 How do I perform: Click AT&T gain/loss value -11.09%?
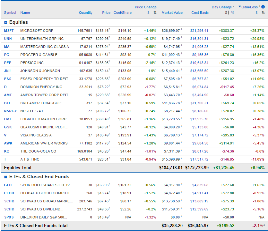point(258,160)
